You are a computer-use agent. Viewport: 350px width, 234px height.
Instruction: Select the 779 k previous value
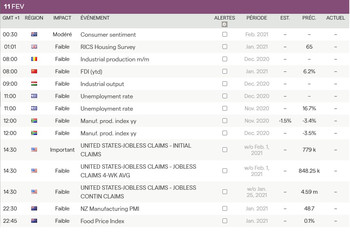click(x=309, y=149)
